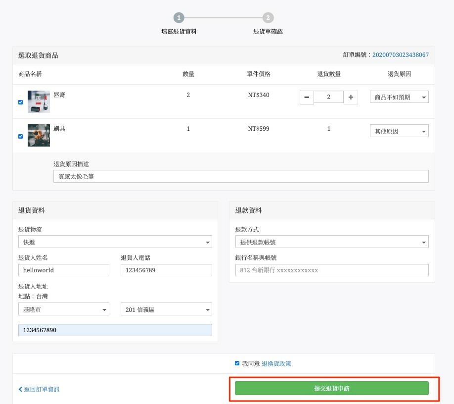Uncheck the 唇膏 product checkbox
The width and height of the screenshot is (454, 404).
coord(21,102)
